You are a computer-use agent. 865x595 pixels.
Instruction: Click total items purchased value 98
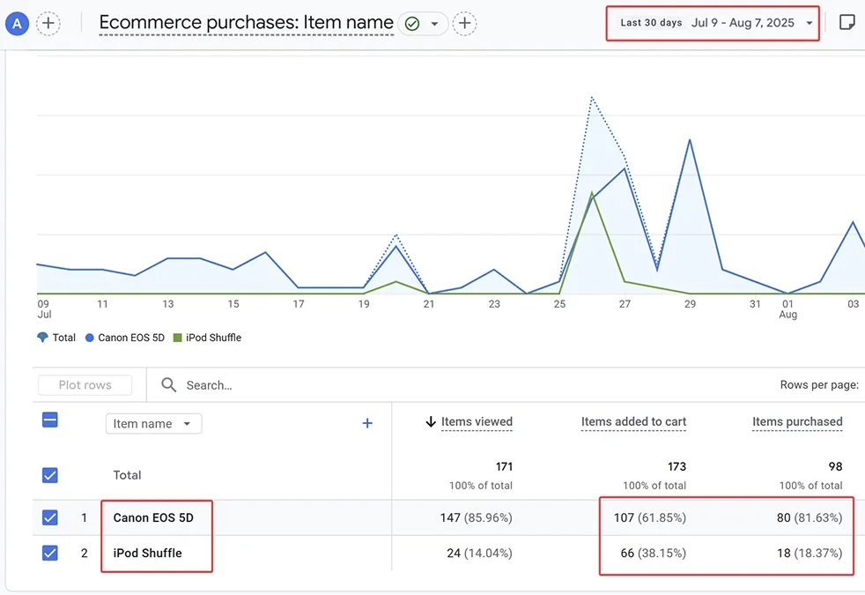pos(835,466)
